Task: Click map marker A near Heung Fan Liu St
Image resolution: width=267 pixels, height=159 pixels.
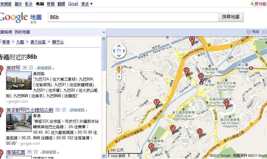Action: [192, 41]
